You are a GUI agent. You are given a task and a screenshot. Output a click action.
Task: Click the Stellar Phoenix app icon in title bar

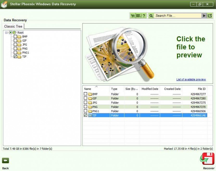click(x=4, y=4)
